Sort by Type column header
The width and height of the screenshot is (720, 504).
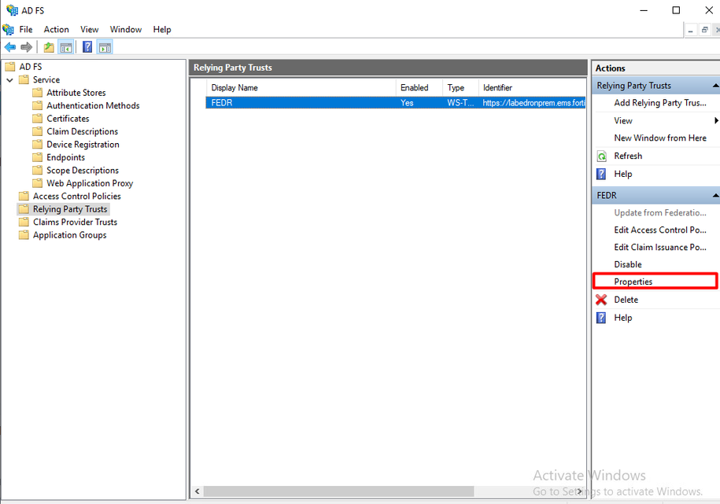point(460,88)
